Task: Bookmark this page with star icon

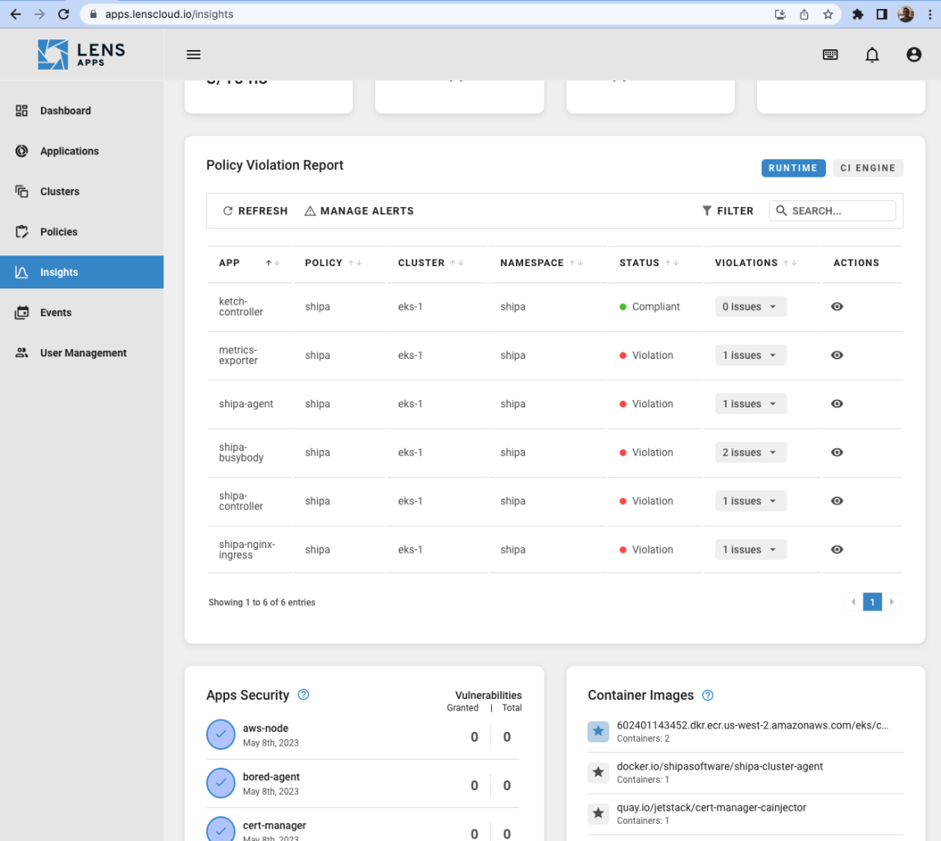Action: [x=828, y=15]
